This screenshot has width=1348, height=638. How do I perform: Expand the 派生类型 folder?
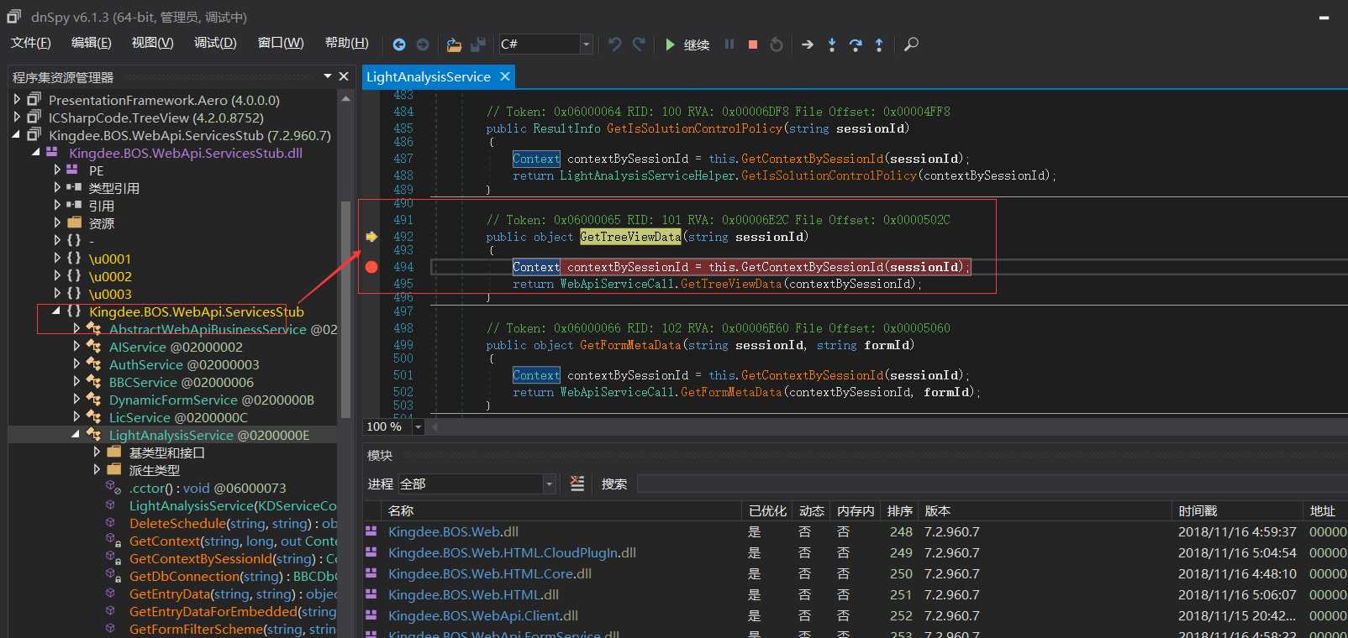click(97, 469)
